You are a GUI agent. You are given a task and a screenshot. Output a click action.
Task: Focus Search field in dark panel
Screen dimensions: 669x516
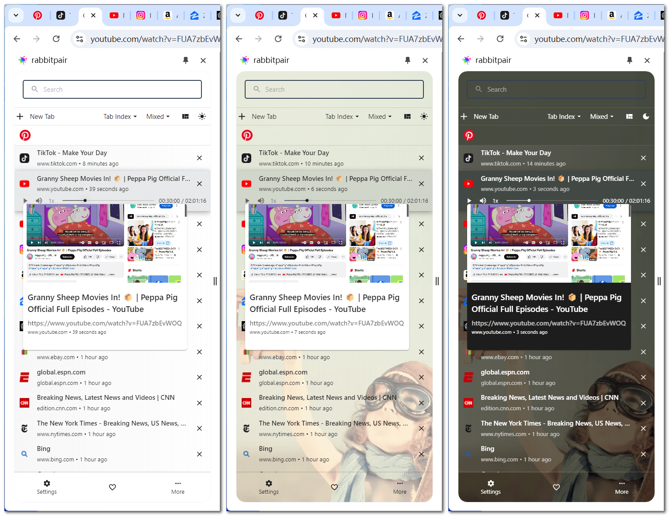[556, 89]
